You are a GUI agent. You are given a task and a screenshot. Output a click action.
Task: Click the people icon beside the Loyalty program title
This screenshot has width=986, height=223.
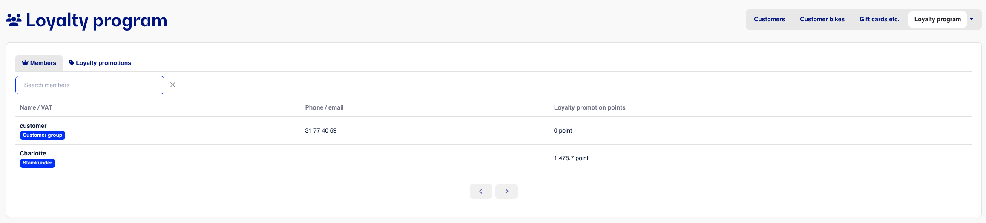tap(14, 20)
